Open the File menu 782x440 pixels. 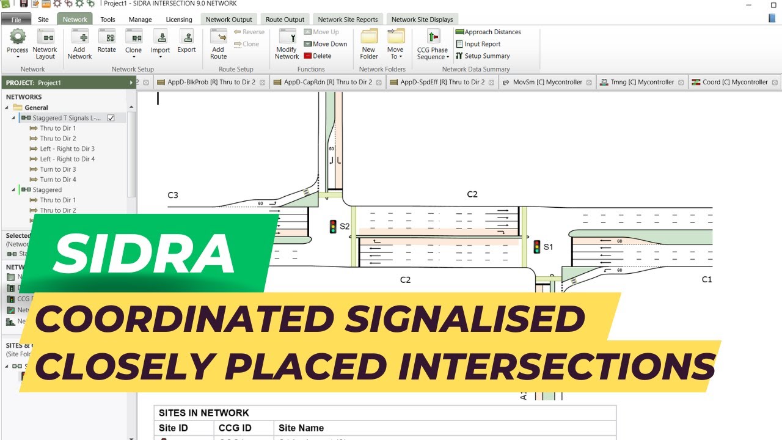[16, 20]
